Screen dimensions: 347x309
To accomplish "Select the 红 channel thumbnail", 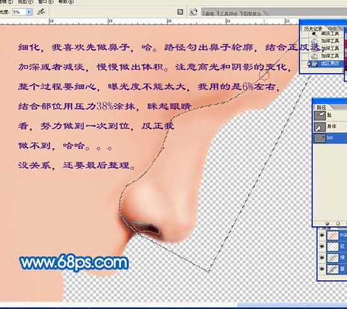I will click(x=333, y=247).
